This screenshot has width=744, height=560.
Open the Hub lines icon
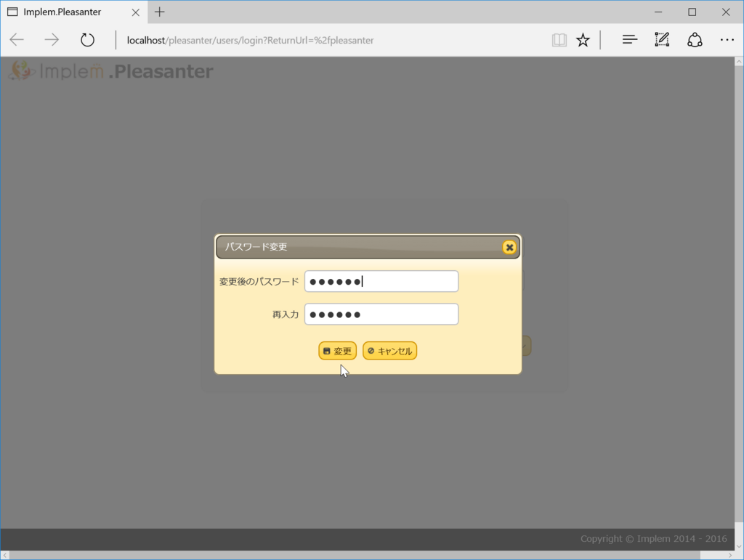click(630, 40)
